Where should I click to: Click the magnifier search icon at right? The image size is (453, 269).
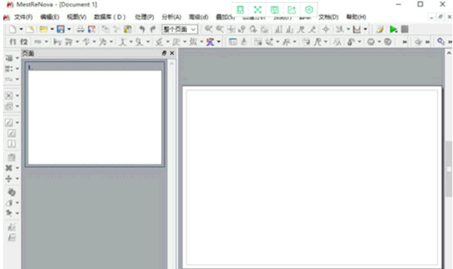click(x=440, y=42)
